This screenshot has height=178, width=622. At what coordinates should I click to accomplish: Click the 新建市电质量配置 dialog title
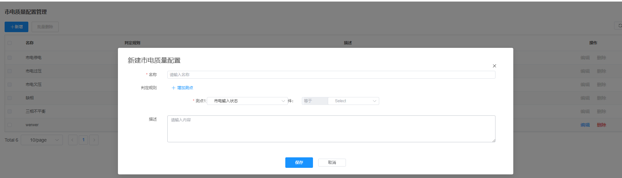point(154,60)
